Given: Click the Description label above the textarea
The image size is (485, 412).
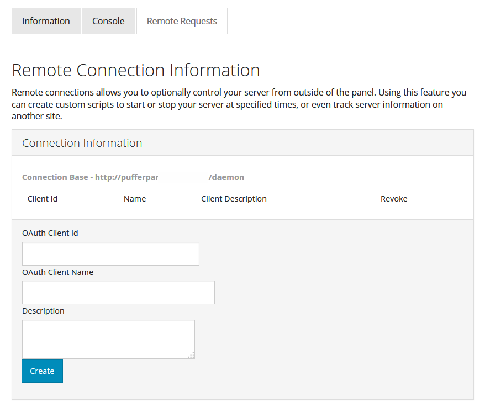Looking at the screenshot, I should [x=43, y=311].
